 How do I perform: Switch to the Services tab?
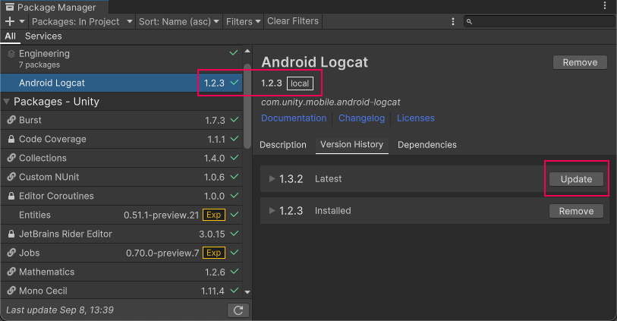[x=43, y=36]
